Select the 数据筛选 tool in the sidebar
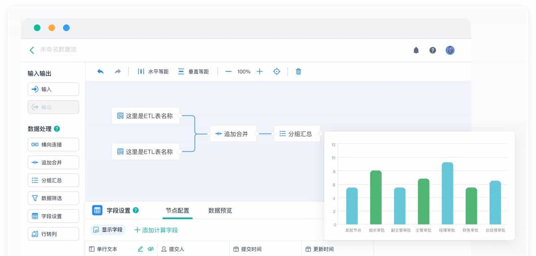This screenshot has width=536, height=256. [53, 198]
